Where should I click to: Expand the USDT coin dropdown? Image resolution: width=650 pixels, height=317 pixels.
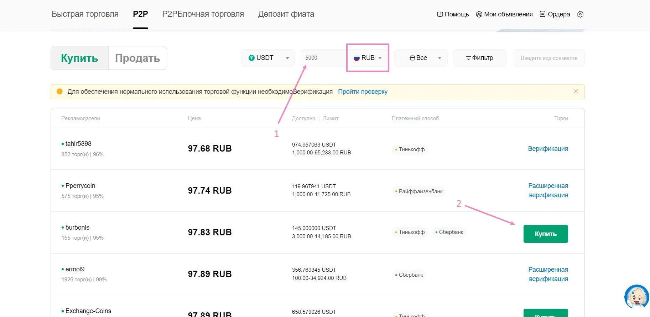(268, 58)
